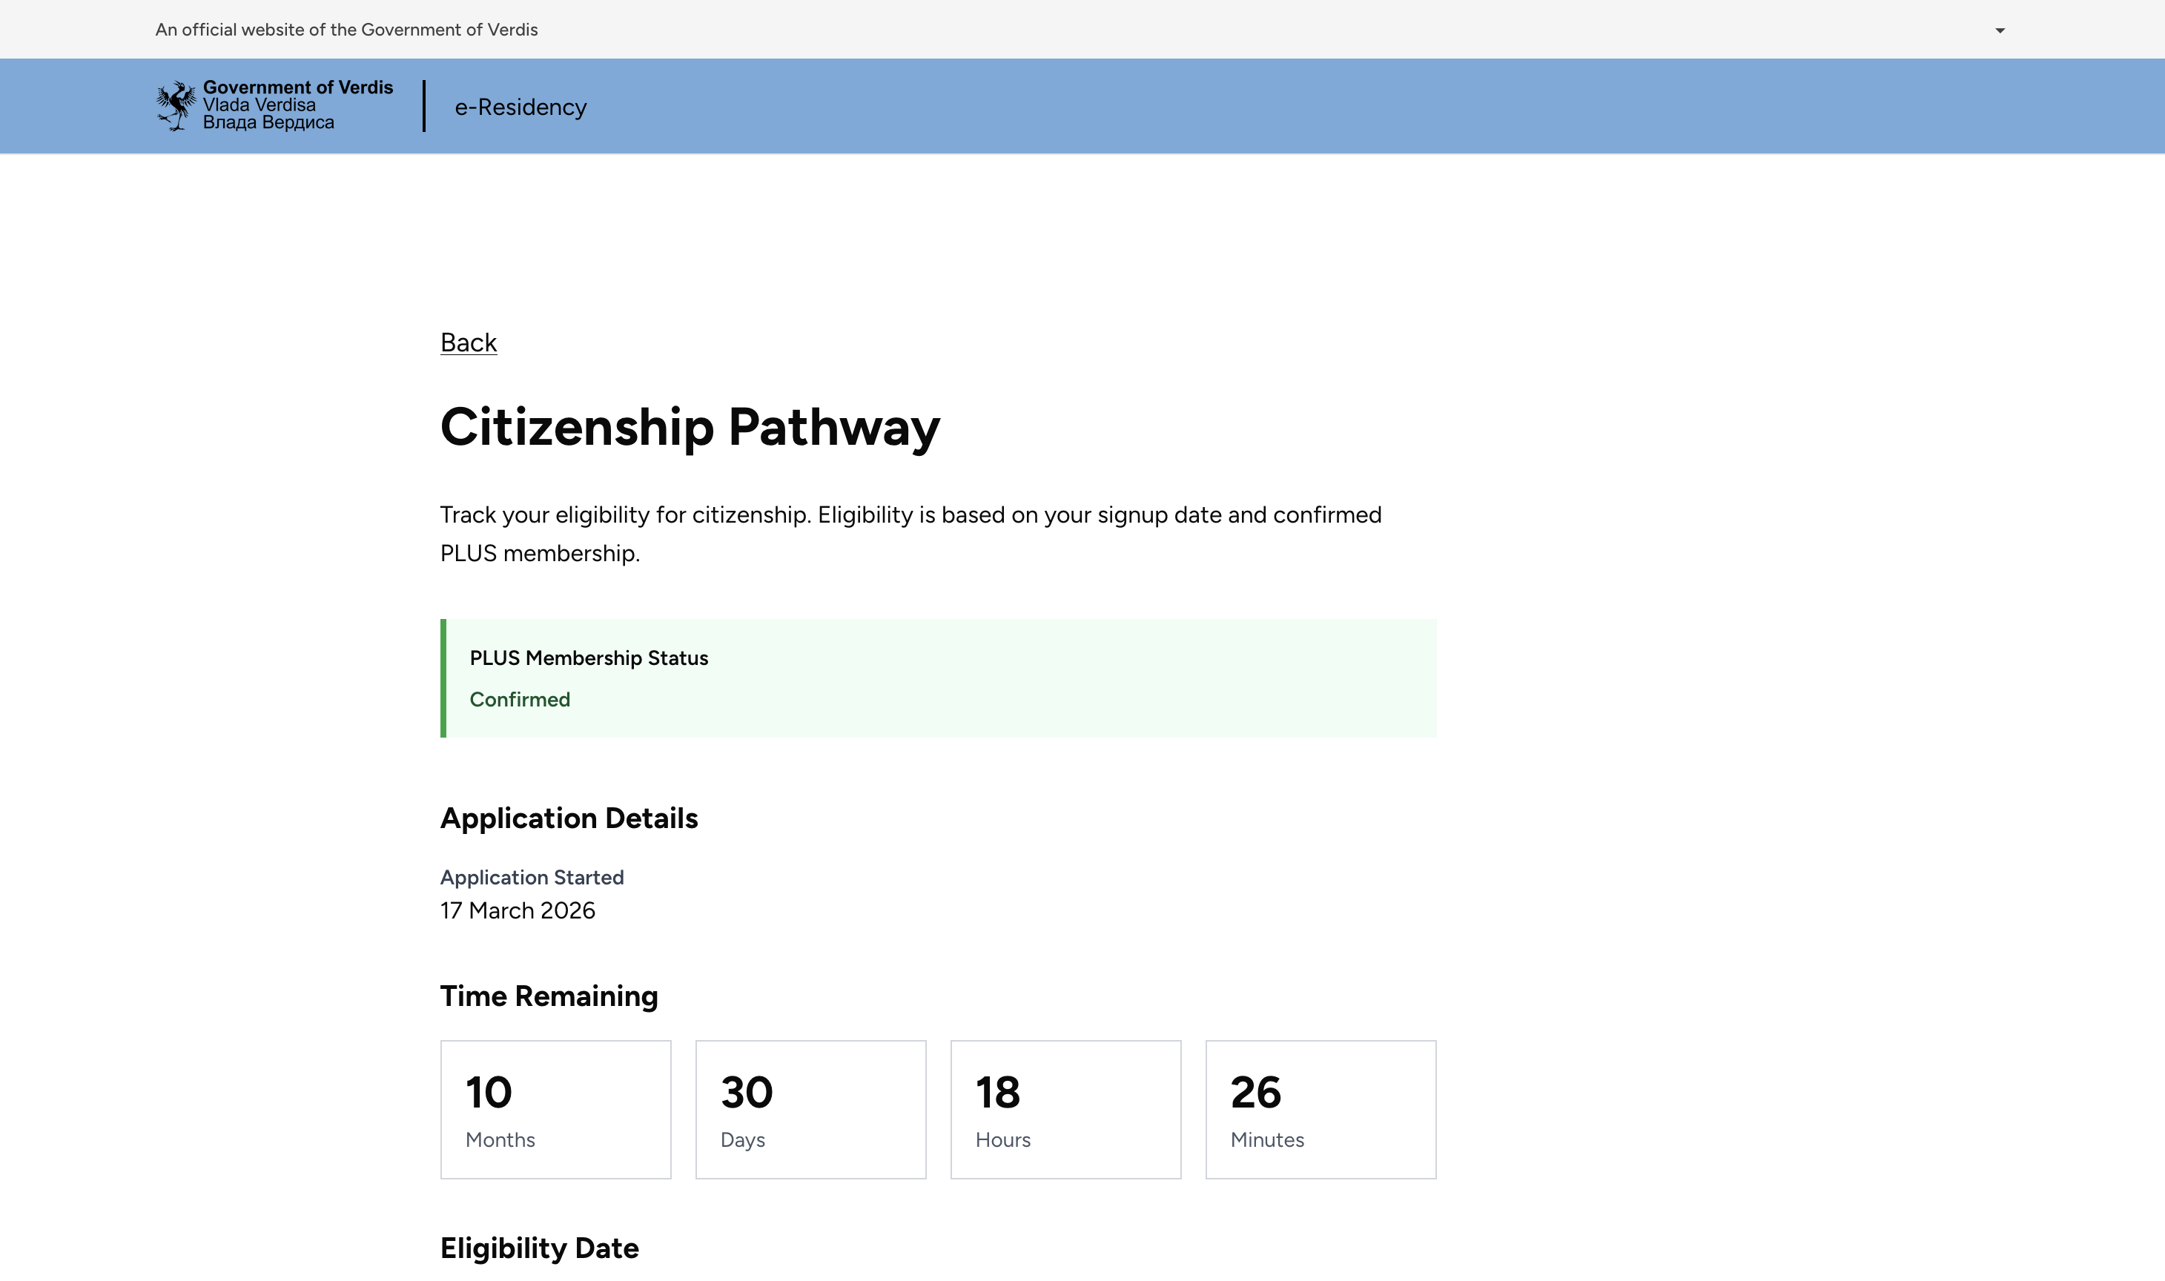
Task: Click the Government of Verdis title text
Action: coord(297,87)
